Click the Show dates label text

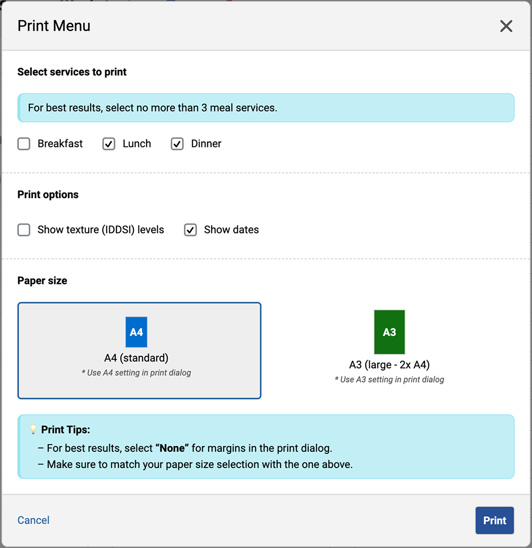(231, 230)
